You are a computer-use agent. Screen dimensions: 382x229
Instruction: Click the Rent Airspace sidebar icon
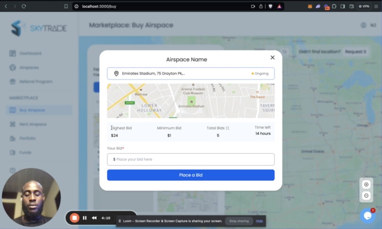point(12,124)
